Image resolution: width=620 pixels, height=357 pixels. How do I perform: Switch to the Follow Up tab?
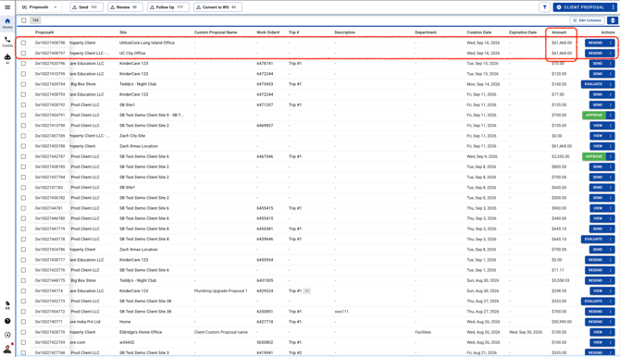coord(168,7)
